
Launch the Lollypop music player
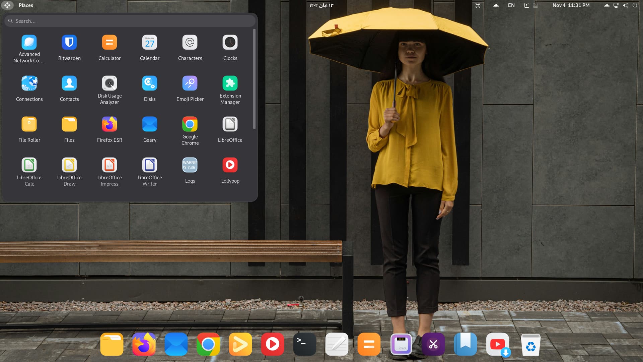[230, 165]
